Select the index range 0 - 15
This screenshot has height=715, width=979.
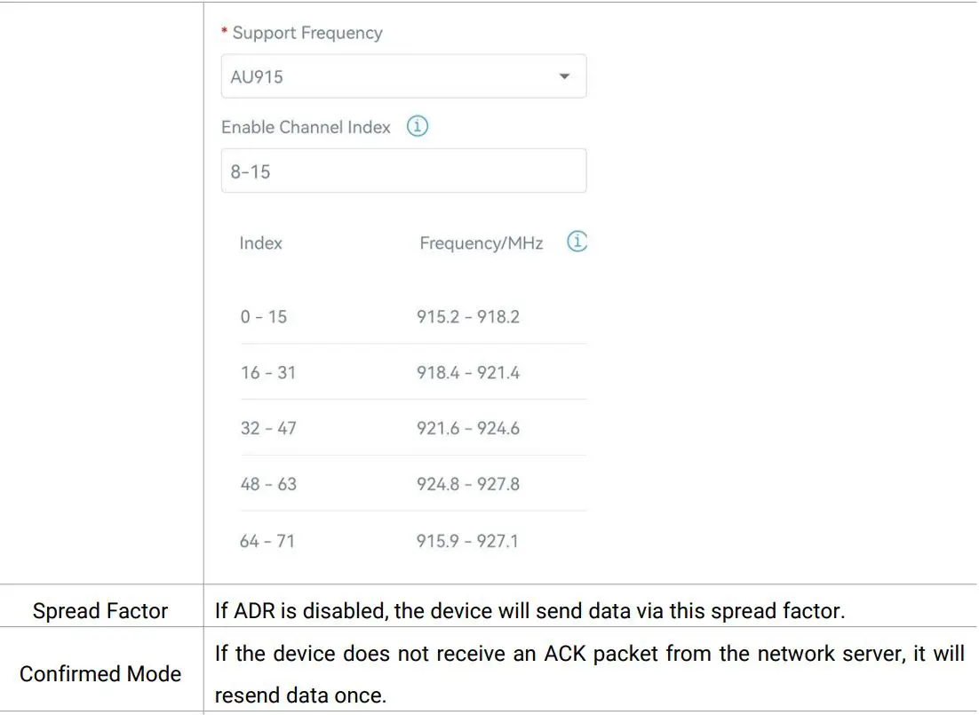point(263,316)
